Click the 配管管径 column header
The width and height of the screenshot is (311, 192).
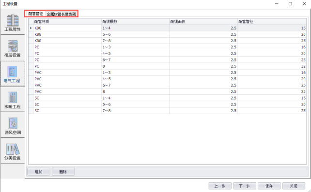(272, 22)
